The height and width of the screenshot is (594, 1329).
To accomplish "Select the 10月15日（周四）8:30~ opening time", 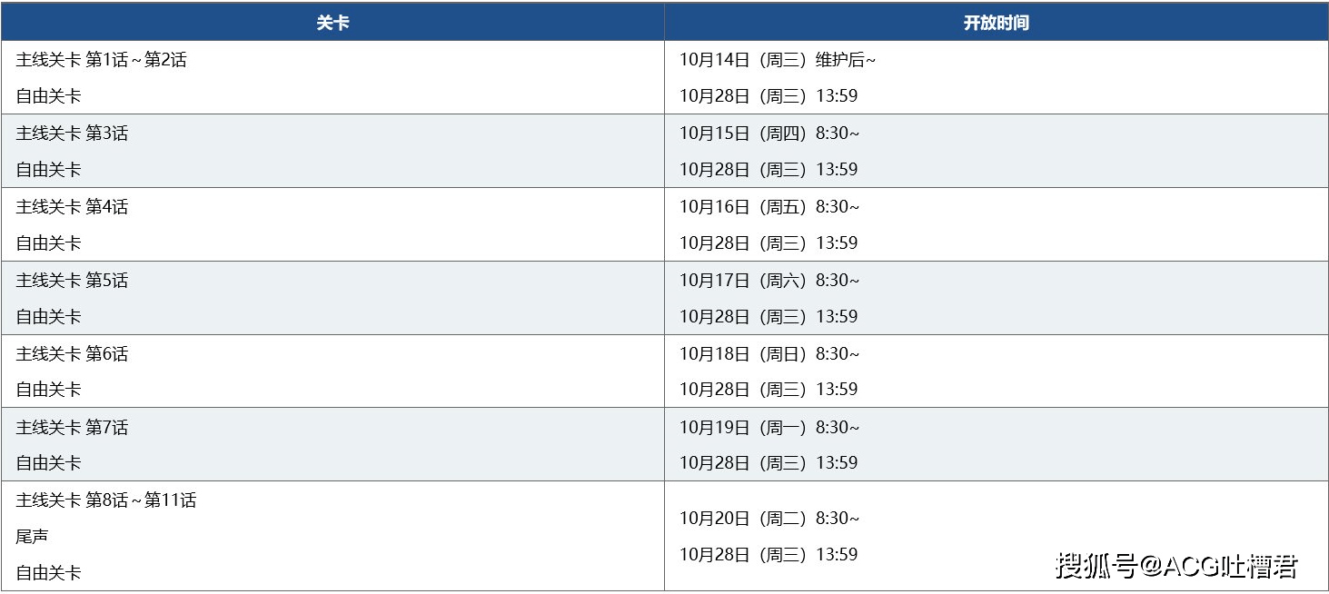I will (x=769, y=134).
